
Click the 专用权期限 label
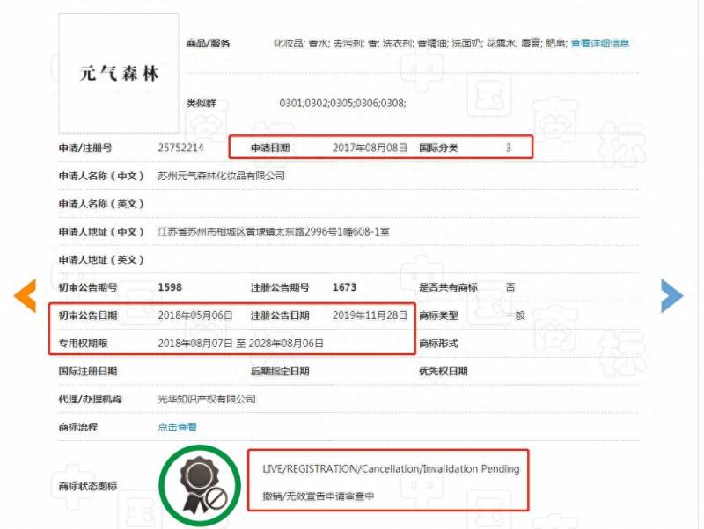coord(83,344)
